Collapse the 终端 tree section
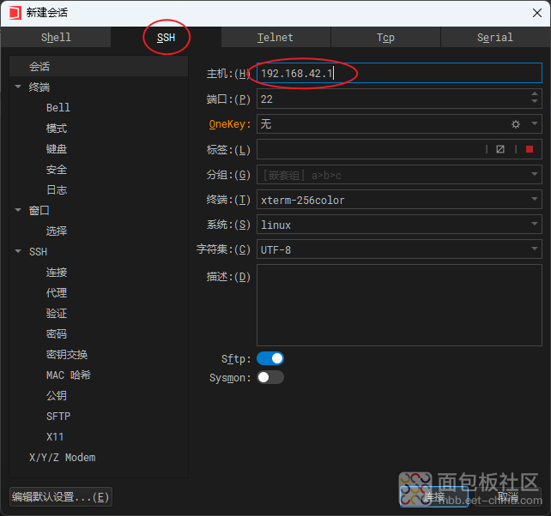The width and height of the screenshot is (551, 516). [x=19, y=87]
